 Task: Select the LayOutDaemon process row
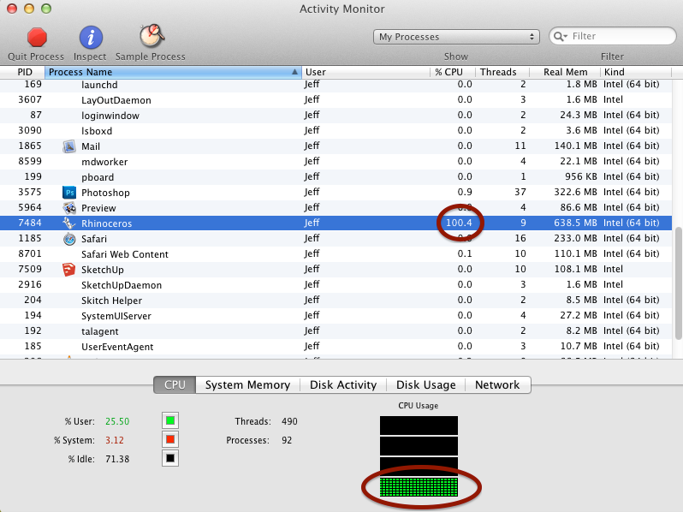[x=336, y=100]
